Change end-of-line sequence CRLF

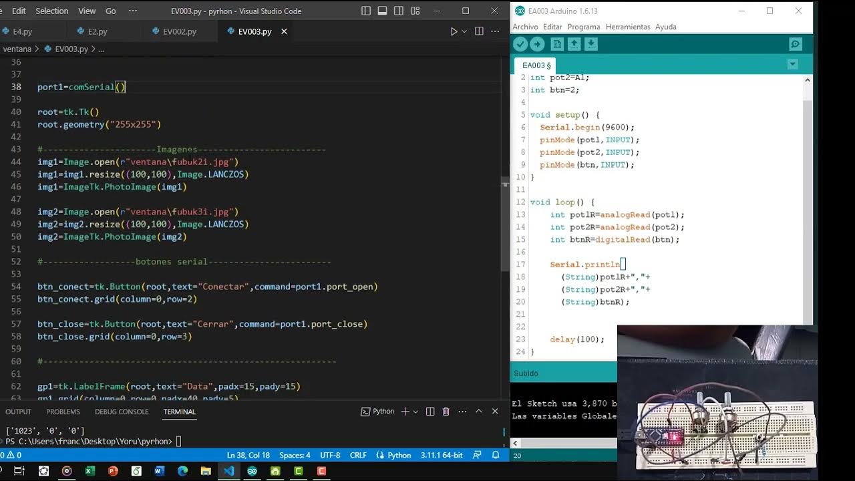click(358, 455)
